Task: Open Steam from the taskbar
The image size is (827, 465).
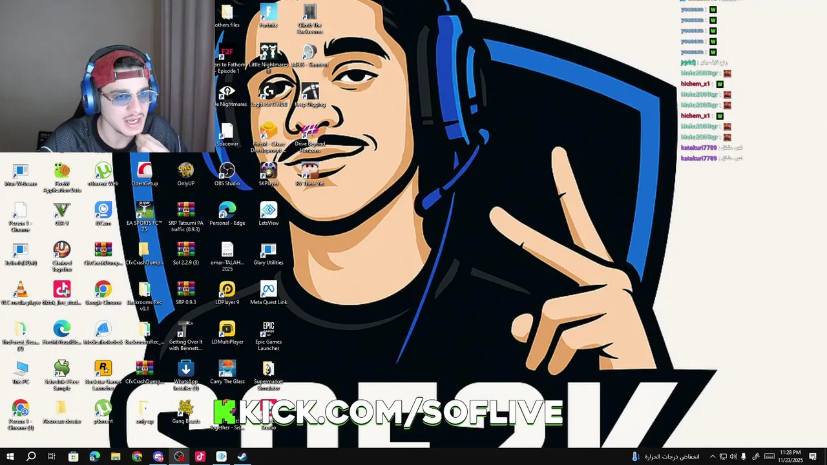Action: (x=242, y=457)
